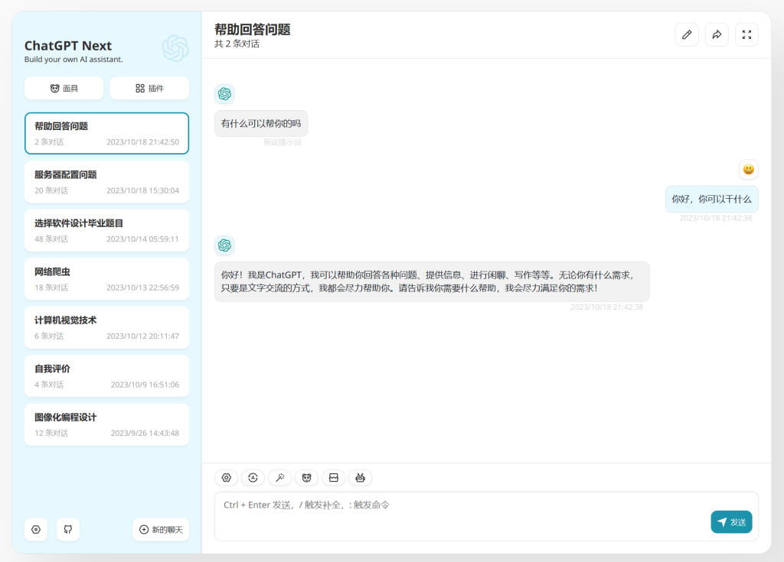Switch to 计算机视觉技术 conversation
The width and height of the screenshot is (784, 562).
click(x=106, y=327)
